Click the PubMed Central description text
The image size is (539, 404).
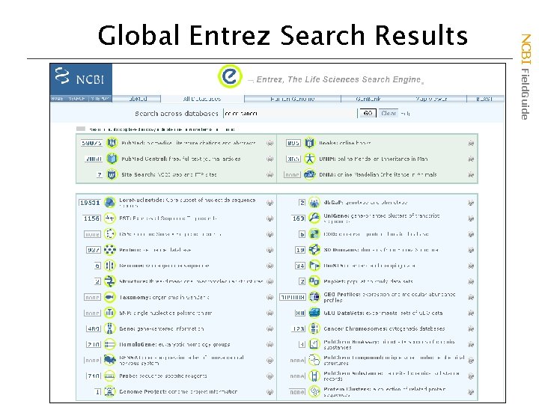coord(205,159)
